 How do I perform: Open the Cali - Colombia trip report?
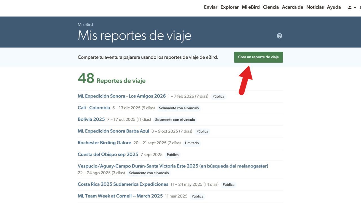coord(94,108)
